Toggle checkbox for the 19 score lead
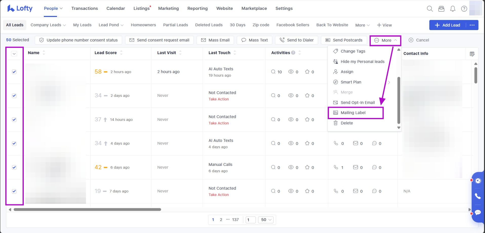This screenshot has width=485, height=233. [14, 191]
